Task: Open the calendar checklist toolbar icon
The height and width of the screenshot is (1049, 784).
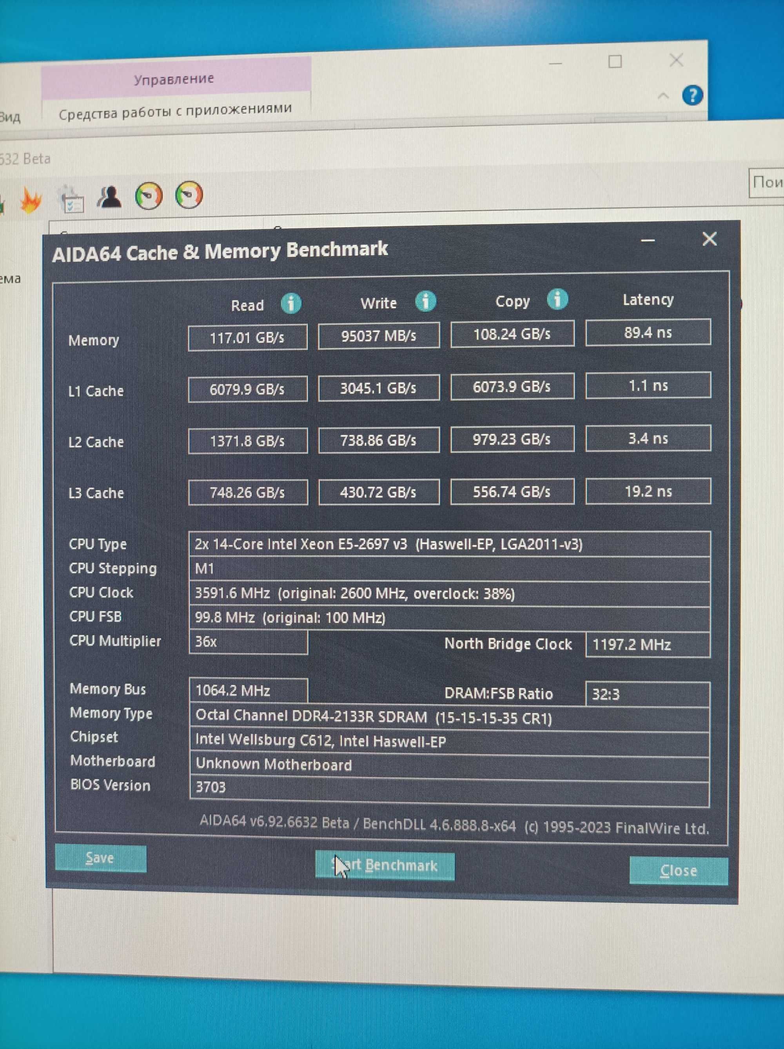Action: [x=73, y=199]
